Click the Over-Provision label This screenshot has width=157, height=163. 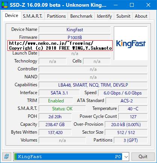(x=88, y=124)
